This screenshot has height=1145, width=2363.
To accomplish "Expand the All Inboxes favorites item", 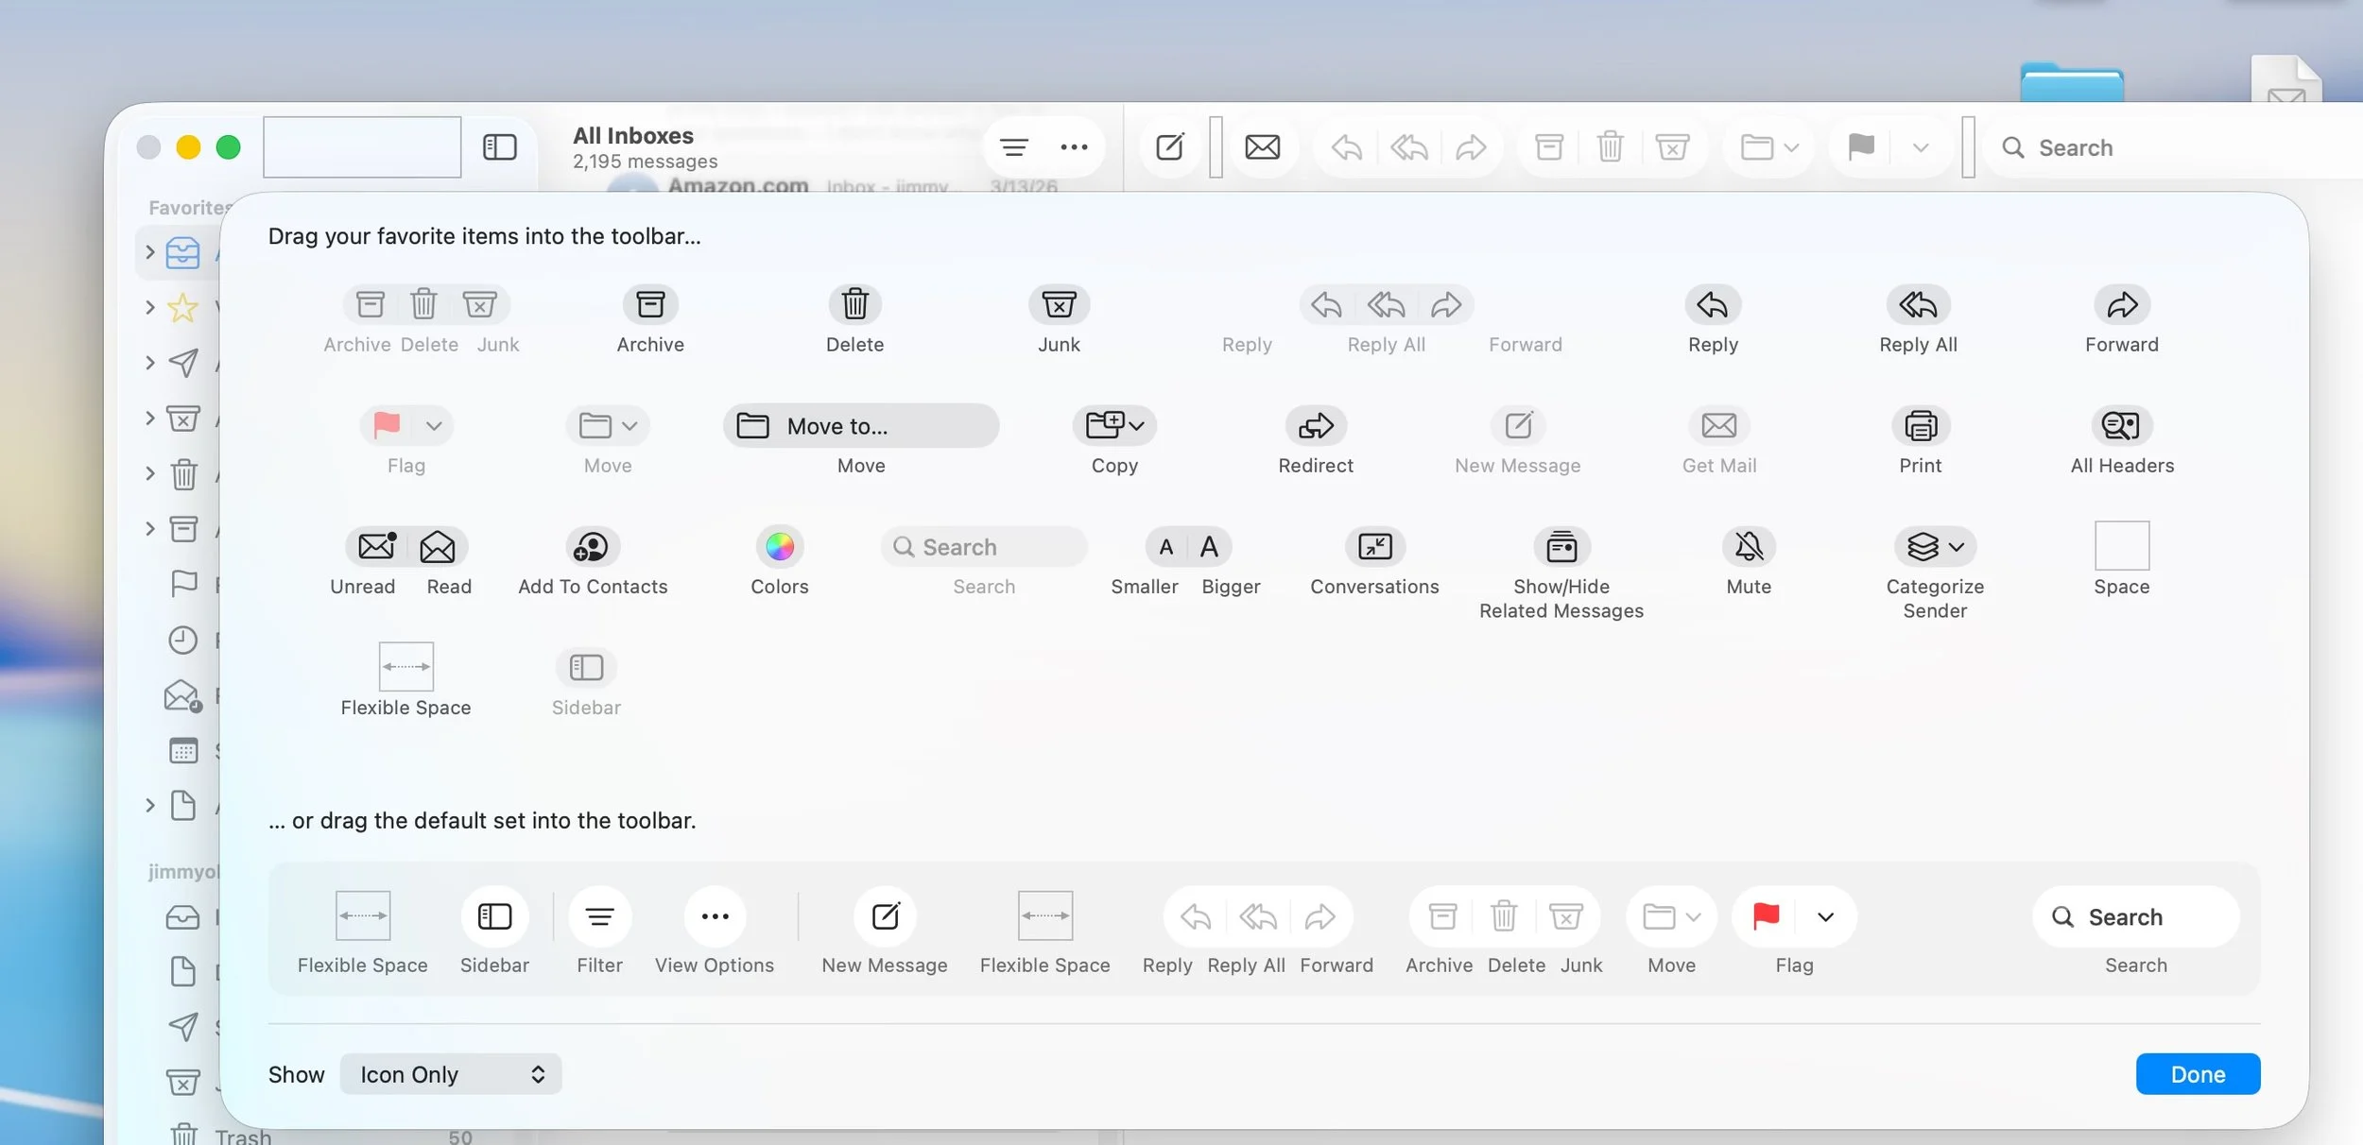I will [149, 252].
